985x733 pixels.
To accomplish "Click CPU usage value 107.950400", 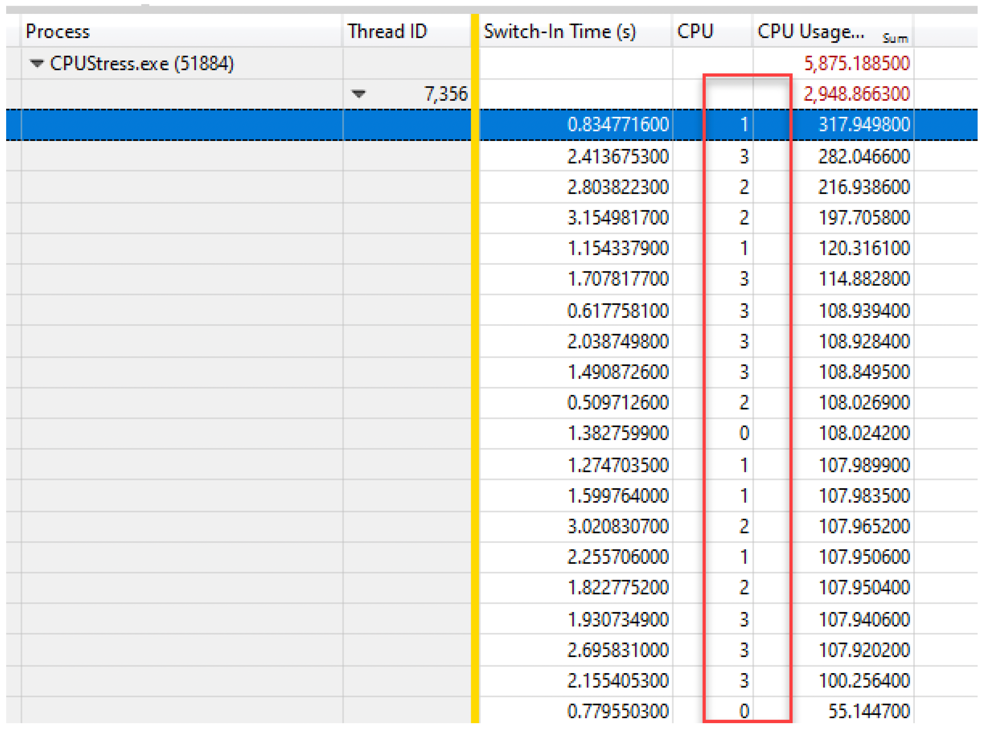I will tap(864, 587).
